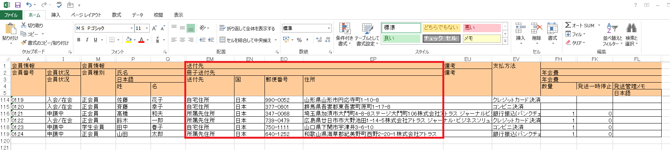Open the Customize Quick Access Toolbar arrow
Image resolution: width=670 pixels, height=150 pixels.
click(79, 5)
